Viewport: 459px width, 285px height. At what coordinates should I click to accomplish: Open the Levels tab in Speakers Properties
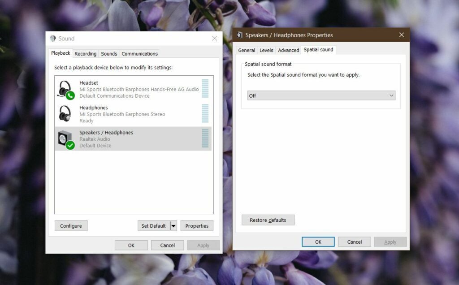(x=266, y=50)
